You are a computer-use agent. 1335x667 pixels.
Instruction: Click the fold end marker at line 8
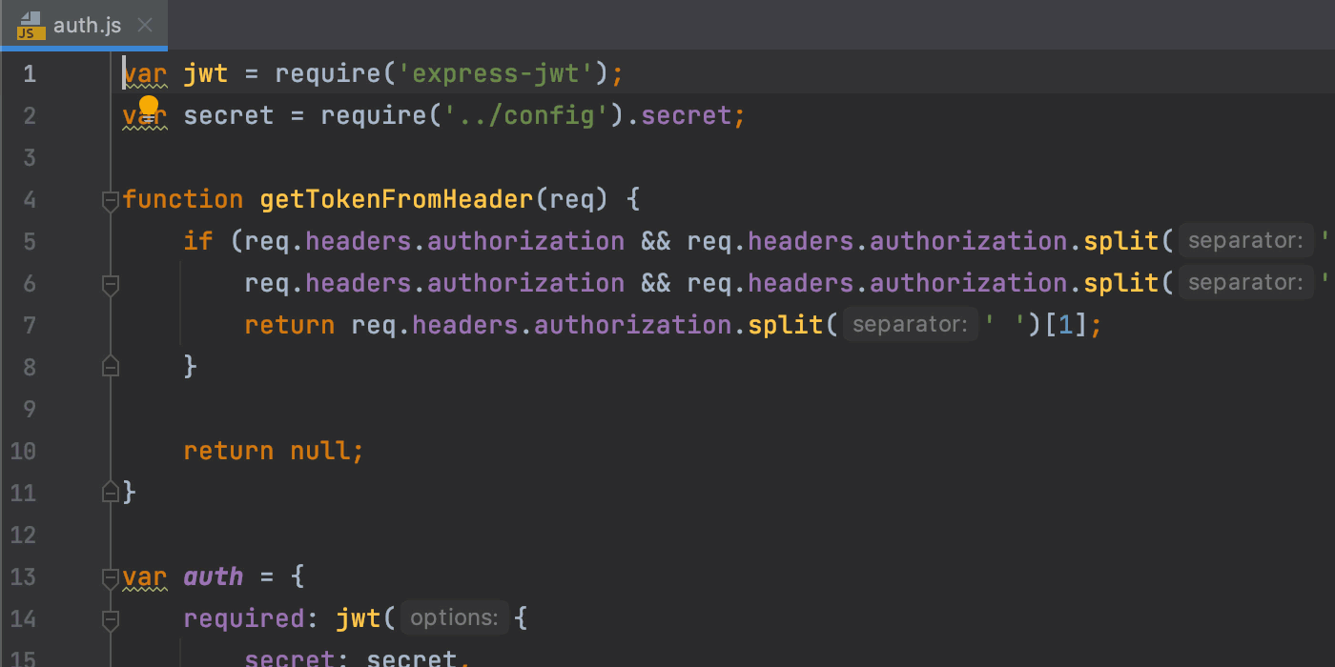[x=111, y=366]
